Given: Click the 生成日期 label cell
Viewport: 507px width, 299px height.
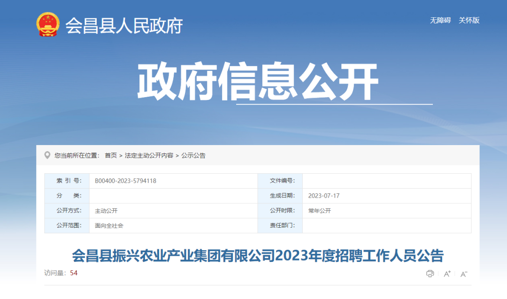Looking at the screenshot, I should coord(280,196).
